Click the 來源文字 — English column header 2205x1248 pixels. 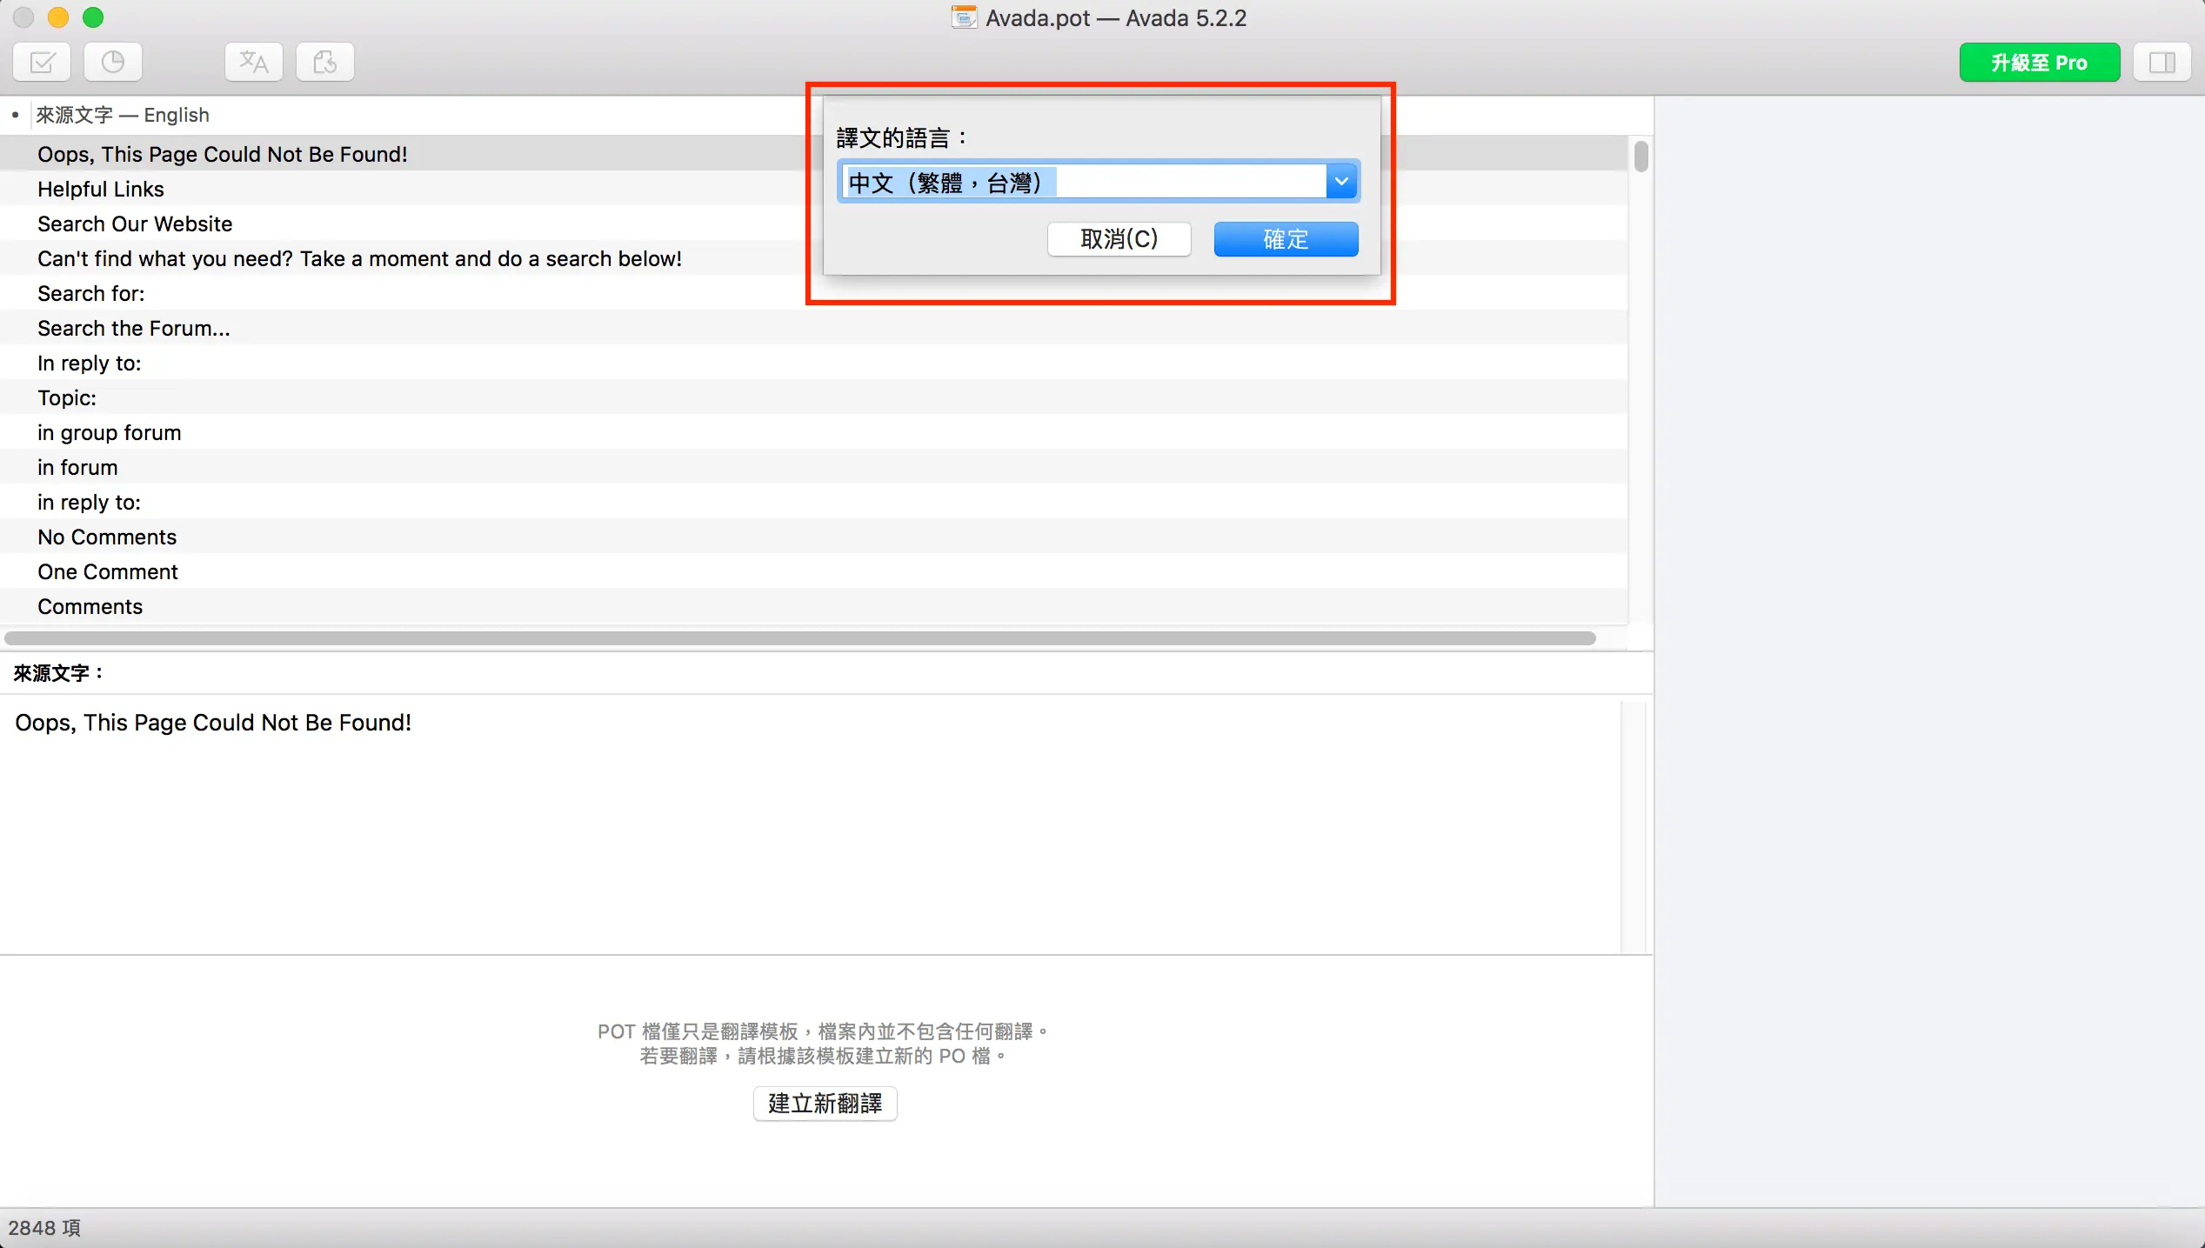(122, 115)
